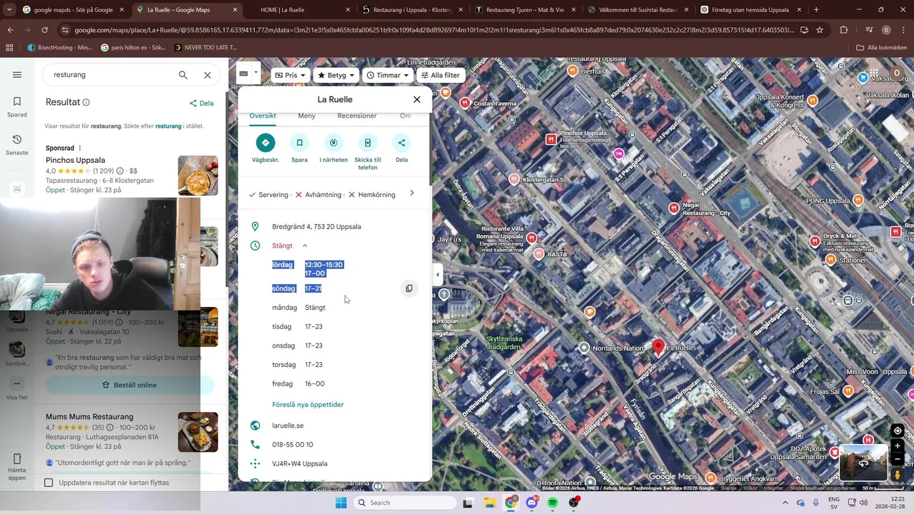
Task: Click the Norrlands Nation map marker
Action: [584, 348]
